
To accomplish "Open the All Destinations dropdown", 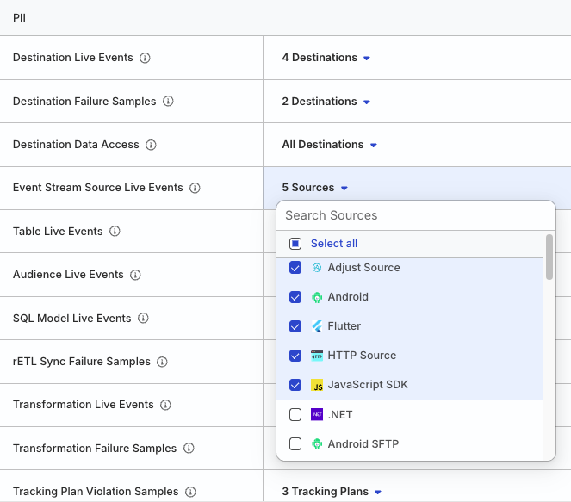I will coord(329,145).
